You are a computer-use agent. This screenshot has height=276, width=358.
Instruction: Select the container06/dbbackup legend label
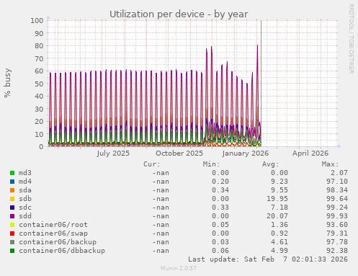tap(62, 251)
